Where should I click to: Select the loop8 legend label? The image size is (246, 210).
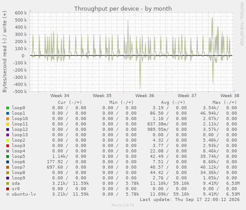18,173
